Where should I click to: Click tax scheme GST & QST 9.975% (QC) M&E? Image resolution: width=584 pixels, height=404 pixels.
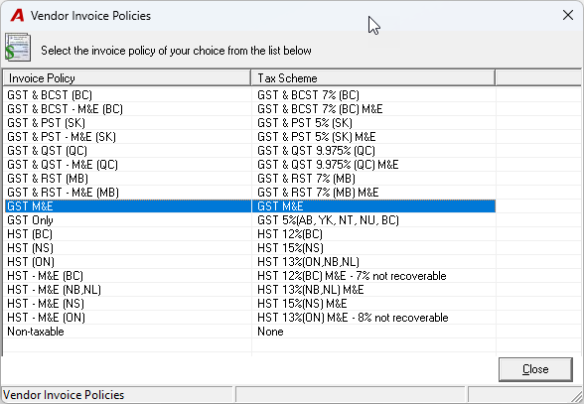click(328, 165)
